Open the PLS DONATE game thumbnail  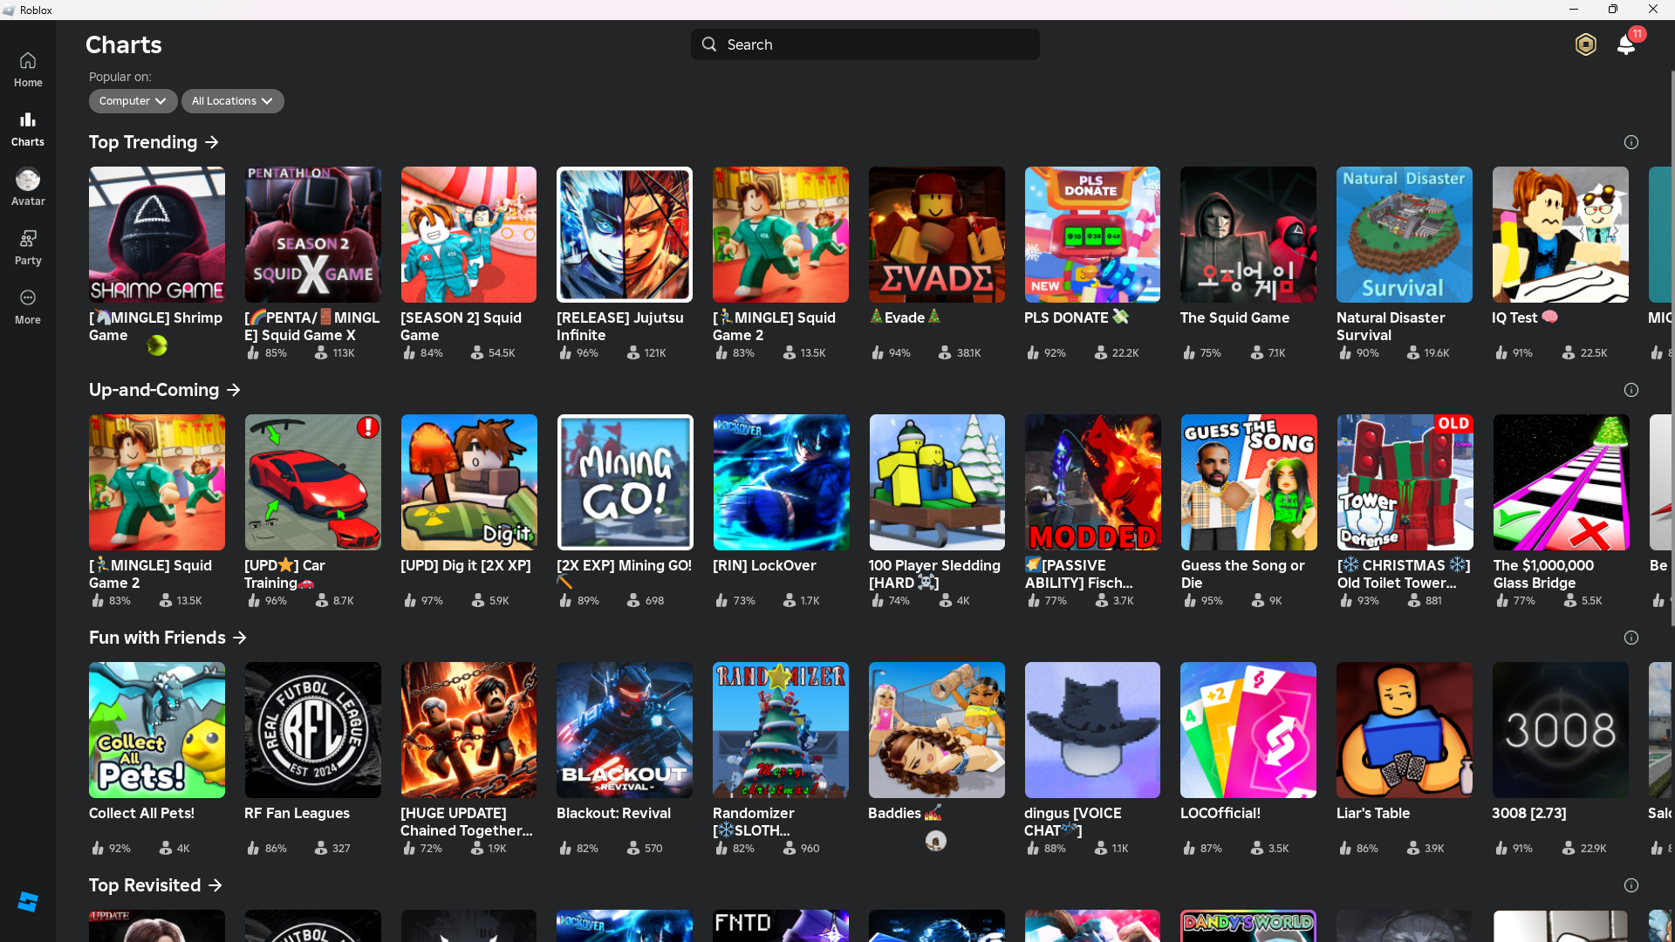coord(1092,235)
